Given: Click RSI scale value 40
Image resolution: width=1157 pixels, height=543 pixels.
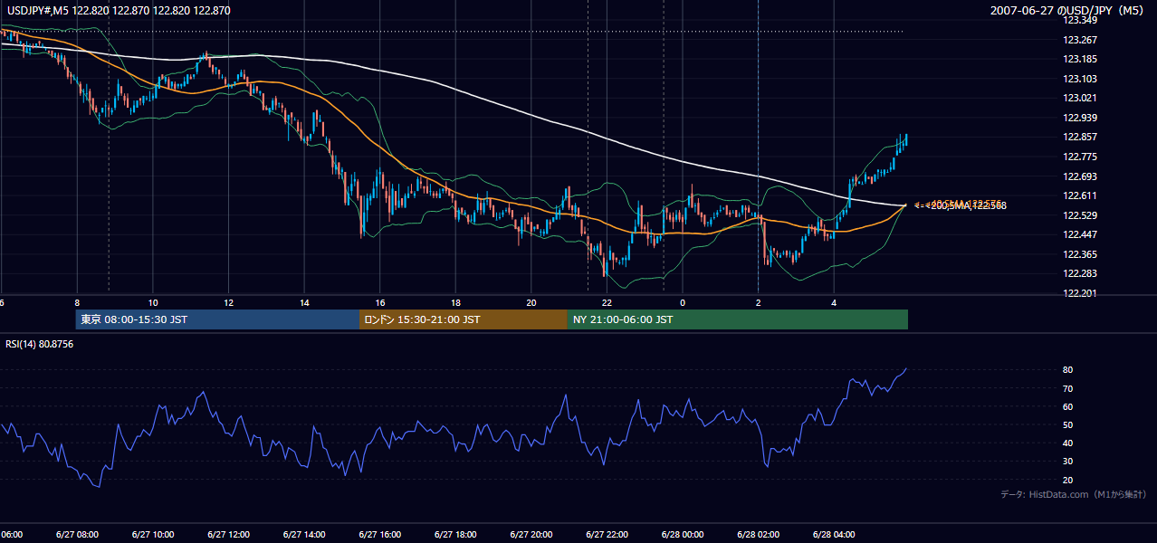Looking at the screenshot, I should pyautogui.click(x=1068, y=443).
